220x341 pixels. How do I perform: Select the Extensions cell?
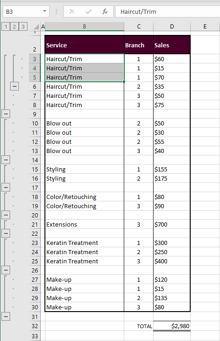pos(84,224)
